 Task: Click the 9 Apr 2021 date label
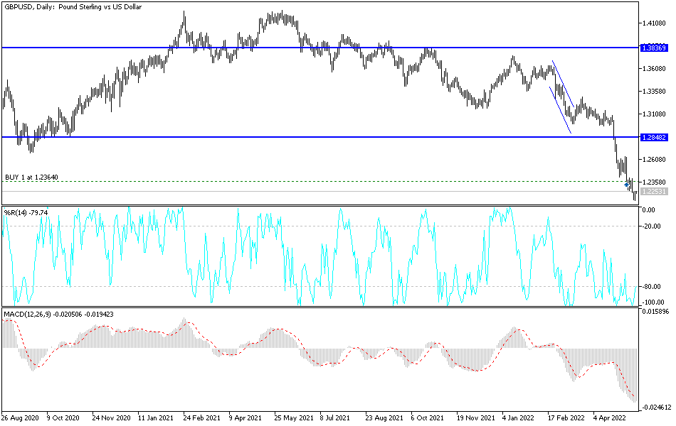[245, 417]
